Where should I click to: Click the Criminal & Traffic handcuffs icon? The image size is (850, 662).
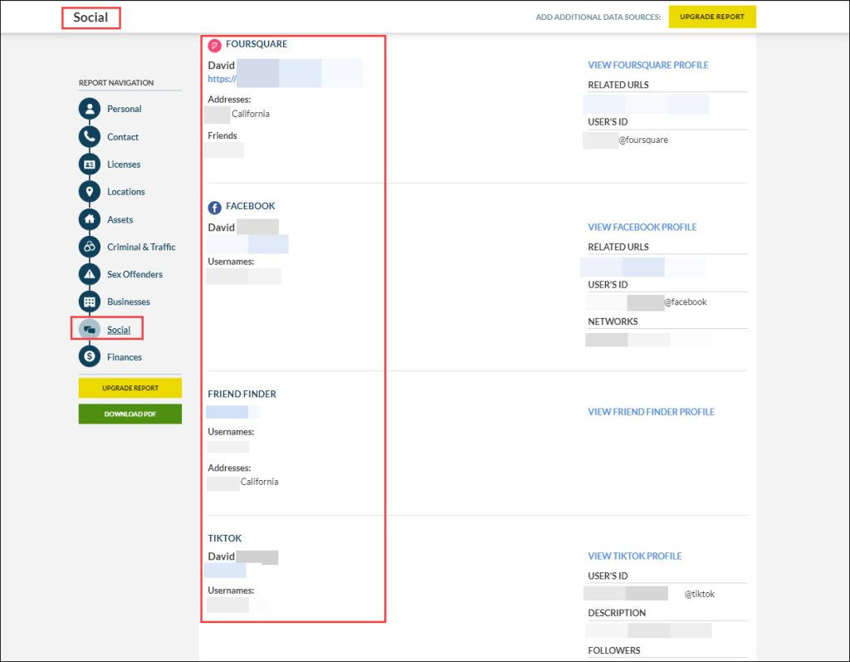point(90,247)
